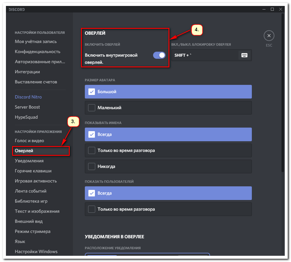
Task: Open Discord Nitro page
Action: pyautogui.click(x=28, y=97)
